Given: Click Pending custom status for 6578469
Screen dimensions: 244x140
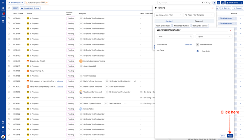Looking at the screenshot, I should pos(71,18).
